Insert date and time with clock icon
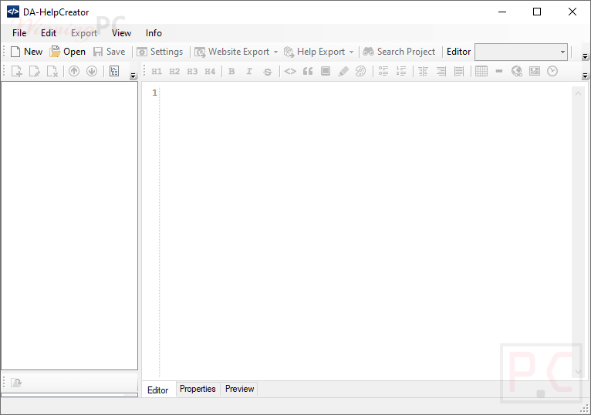Image resolution: width=591 pixels, height=415 pixels. point(552,71)
